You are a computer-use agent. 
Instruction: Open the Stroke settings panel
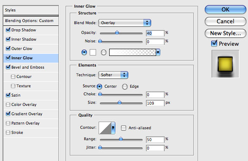[17, 133]
